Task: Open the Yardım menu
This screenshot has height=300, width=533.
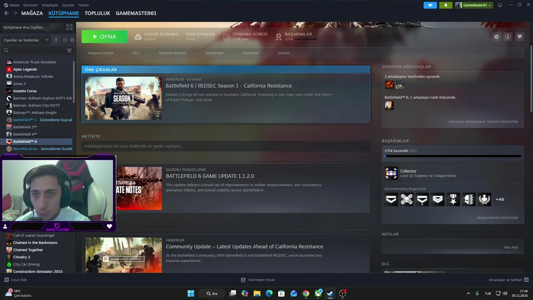Action: [x=83, y=5]
